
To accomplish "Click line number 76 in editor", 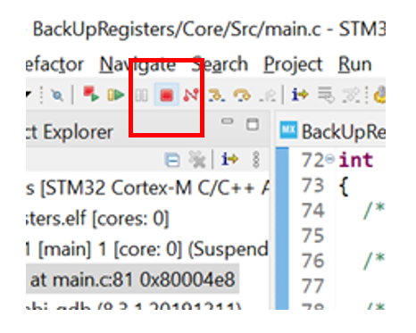I will [312, 261].
